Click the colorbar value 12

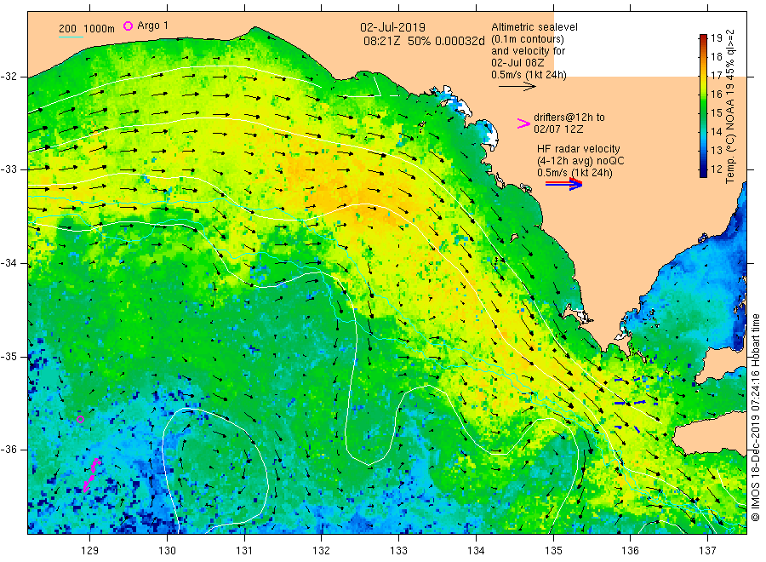716,169
